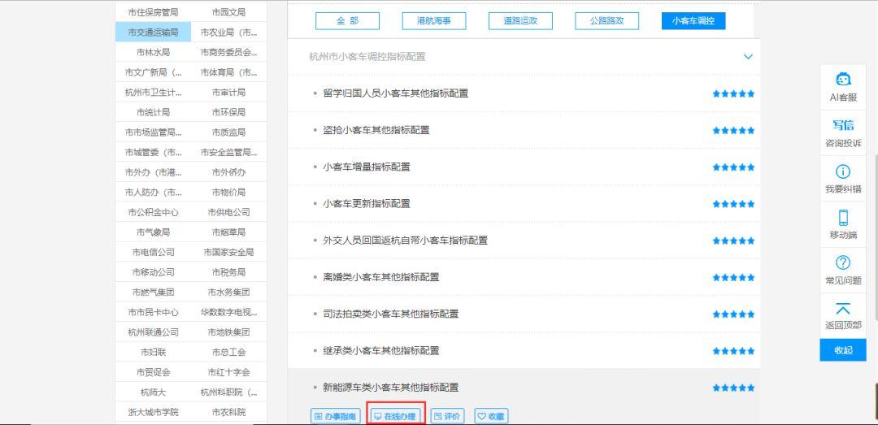
Task: Select 杭州联通公司 in department list
Action: point(153,332)
